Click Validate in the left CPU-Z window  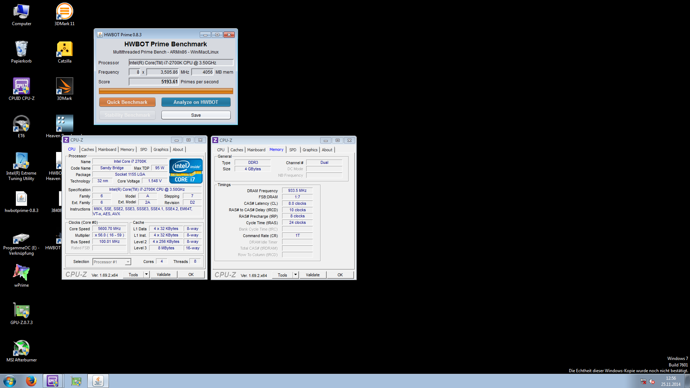tap(164, 274)
